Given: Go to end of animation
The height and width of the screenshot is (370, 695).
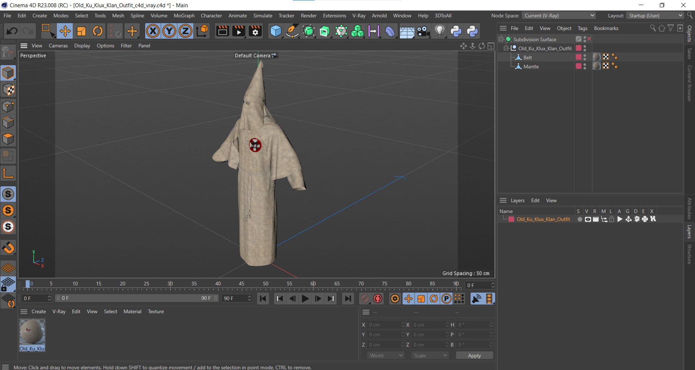Looking at the screenshot, I should coord(348,299).
